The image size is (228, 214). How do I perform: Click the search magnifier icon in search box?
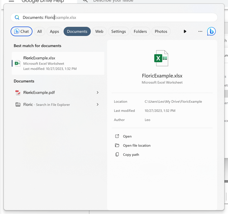click(17, 17)
